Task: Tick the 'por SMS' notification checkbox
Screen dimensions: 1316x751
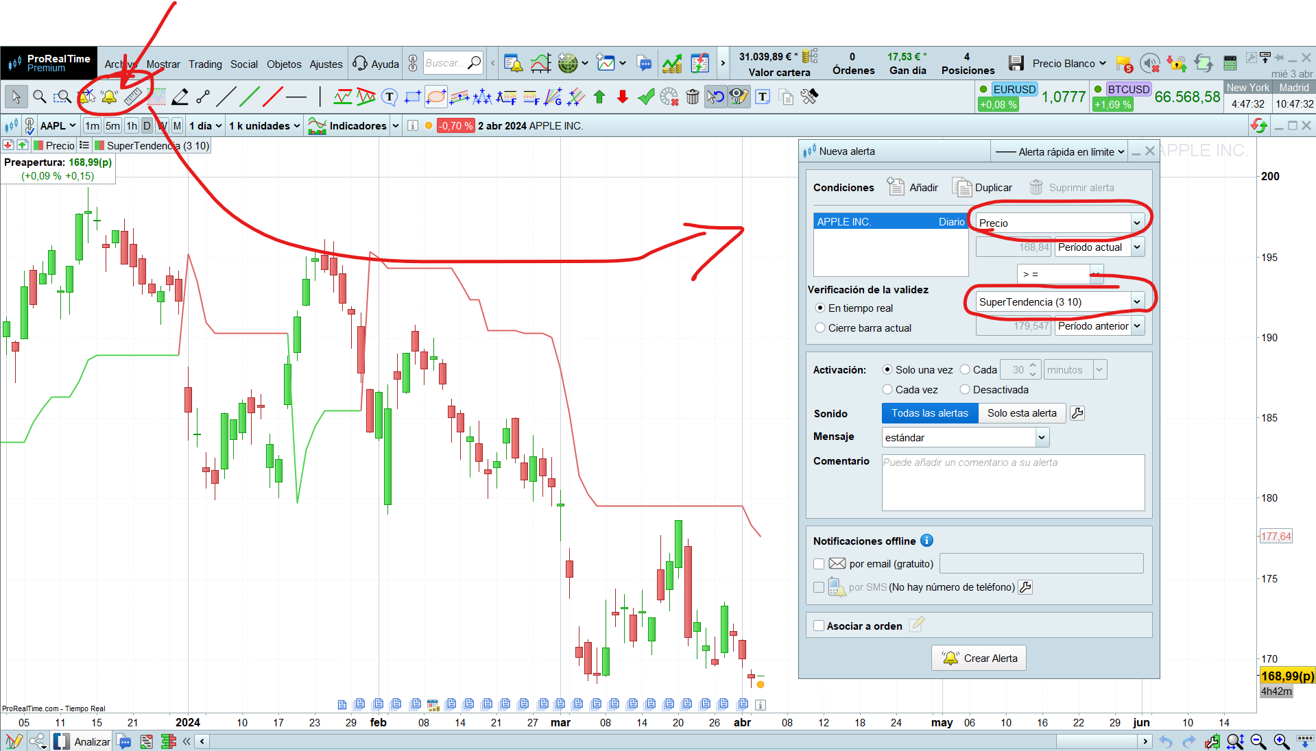Action: (x=819, y=587)
